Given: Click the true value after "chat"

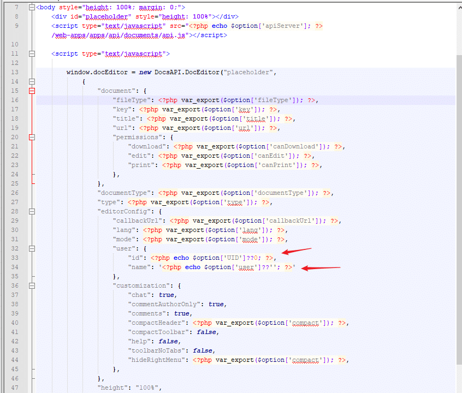Looking at the screenshot, I should [167, 295].
